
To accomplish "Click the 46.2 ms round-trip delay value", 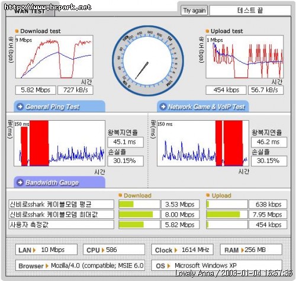I will [269, 142].
